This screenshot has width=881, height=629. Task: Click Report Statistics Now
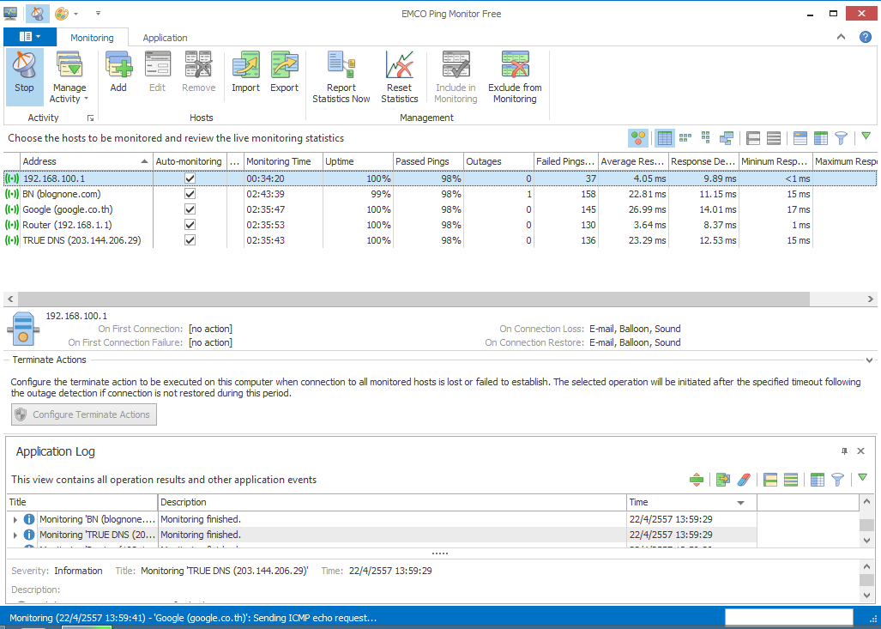pyautogui.click(x=341, y=77)
